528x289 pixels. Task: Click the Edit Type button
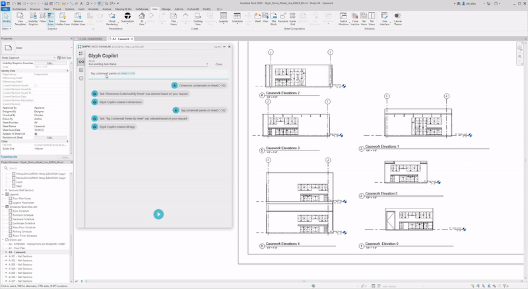click(64, 57)
